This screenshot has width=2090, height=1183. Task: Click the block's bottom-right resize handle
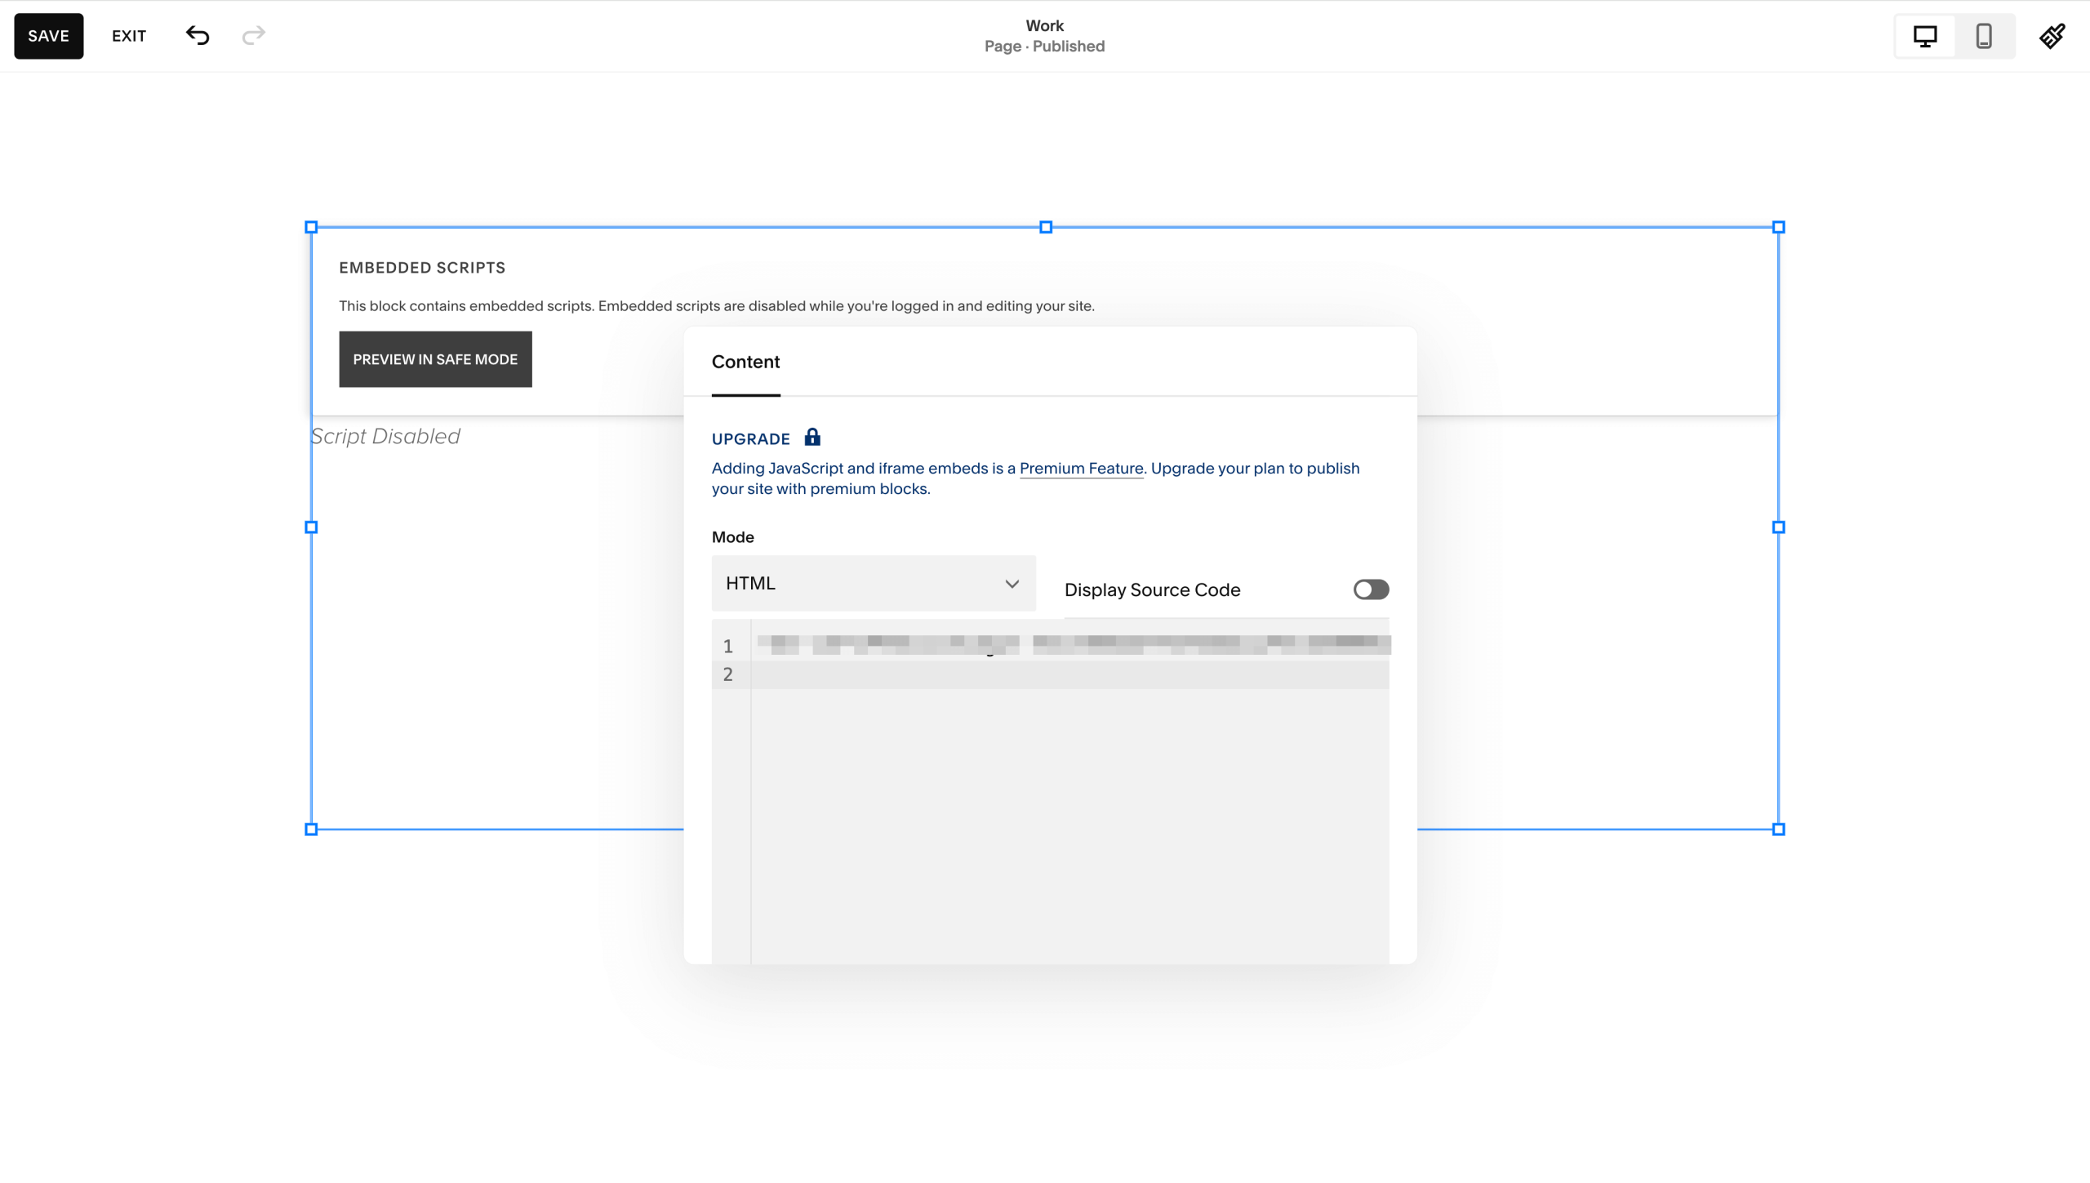click(x=1778, y=829)
